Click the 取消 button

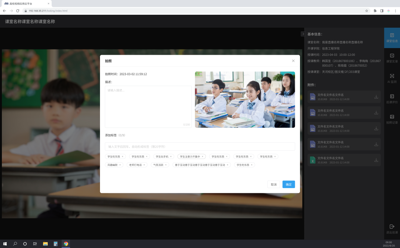point(273,184)
